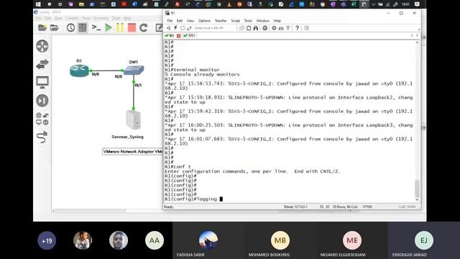
Task: Click keymap editor icon in terminal toolbar
Action: click(281, 28)
